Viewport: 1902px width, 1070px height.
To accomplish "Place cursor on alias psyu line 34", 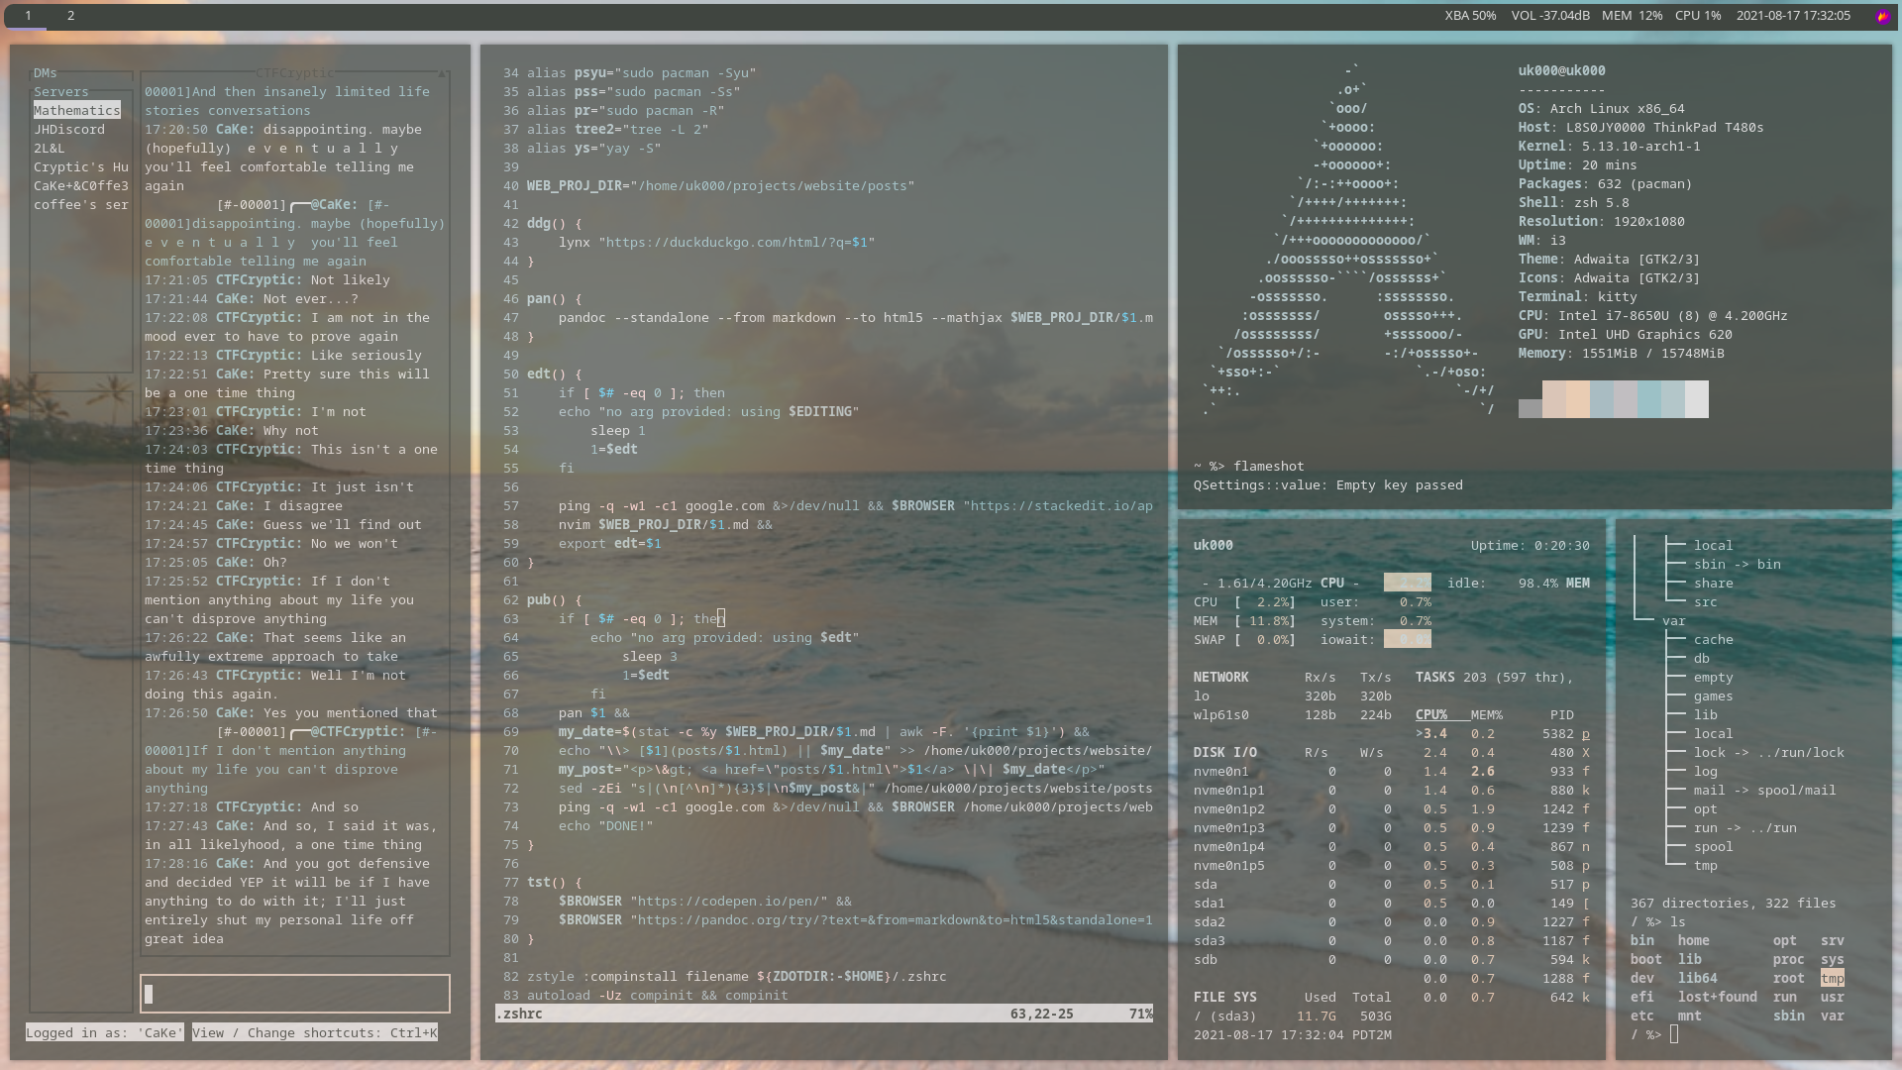I will point(642,73).
